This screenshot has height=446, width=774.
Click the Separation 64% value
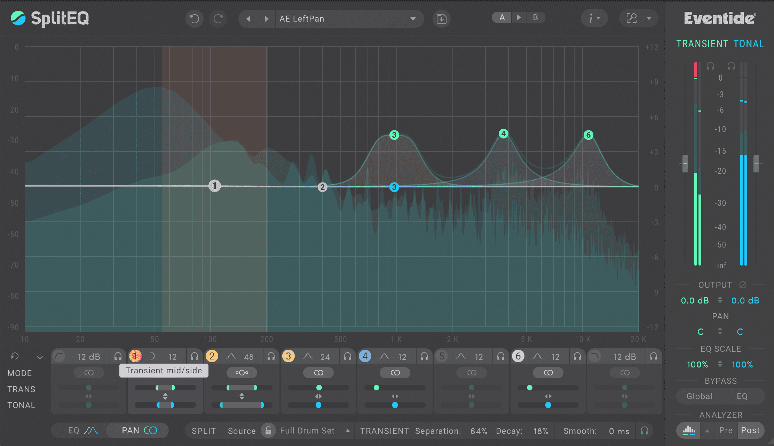click(479, 431)
